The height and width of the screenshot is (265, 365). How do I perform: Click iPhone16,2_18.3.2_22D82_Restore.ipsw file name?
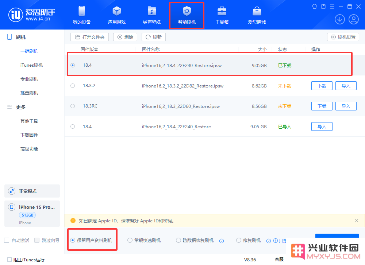pos(182,86)
